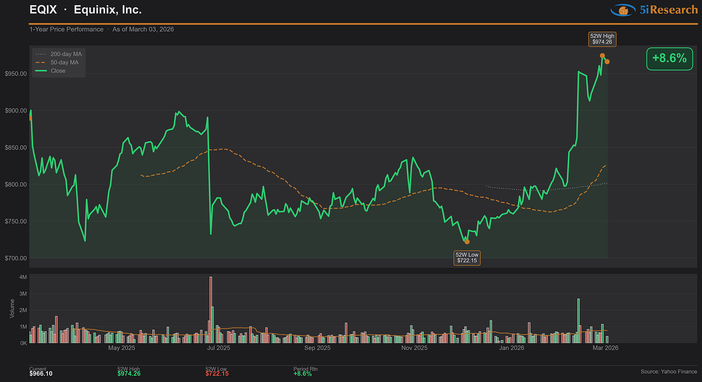The image size is (702, 382).
Task: Click the $850.00 y-axis label
Action: click(x=15, y=148)
